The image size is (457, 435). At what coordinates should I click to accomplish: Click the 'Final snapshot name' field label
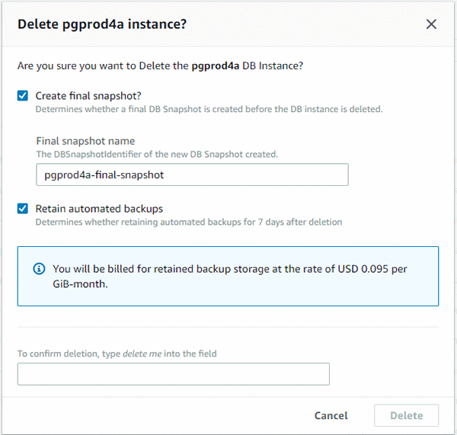pos(85,141)
